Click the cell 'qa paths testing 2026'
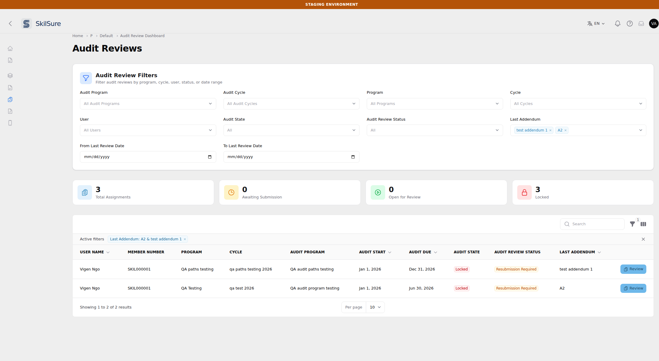 coord(251,269)
